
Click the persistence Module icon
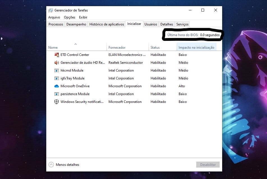click(57, 94)
